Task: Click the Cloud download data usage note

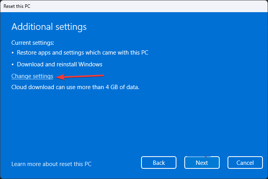Action: [75, 87]
